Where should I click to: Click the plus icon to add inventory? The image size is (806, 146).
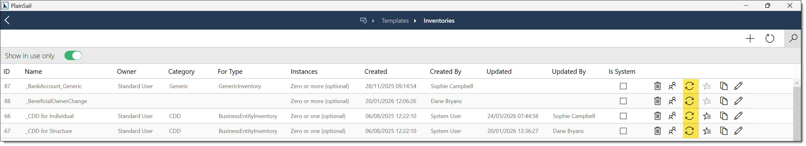[750, 39]
